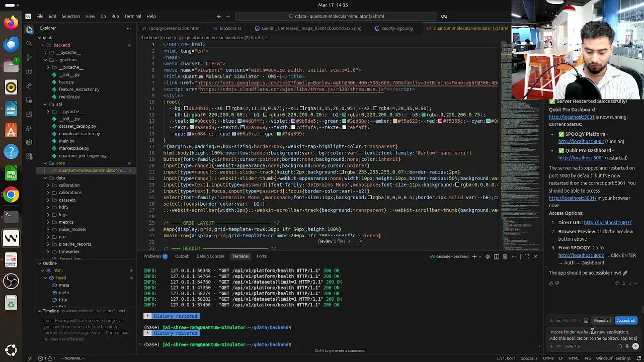This screenshot has width=644, height=362.
Task: Copy the Cascade response
Action: click(617, 283)
